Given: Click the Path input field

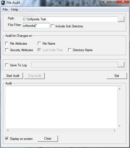Looking at the screenshot, I should pos(70,19).
